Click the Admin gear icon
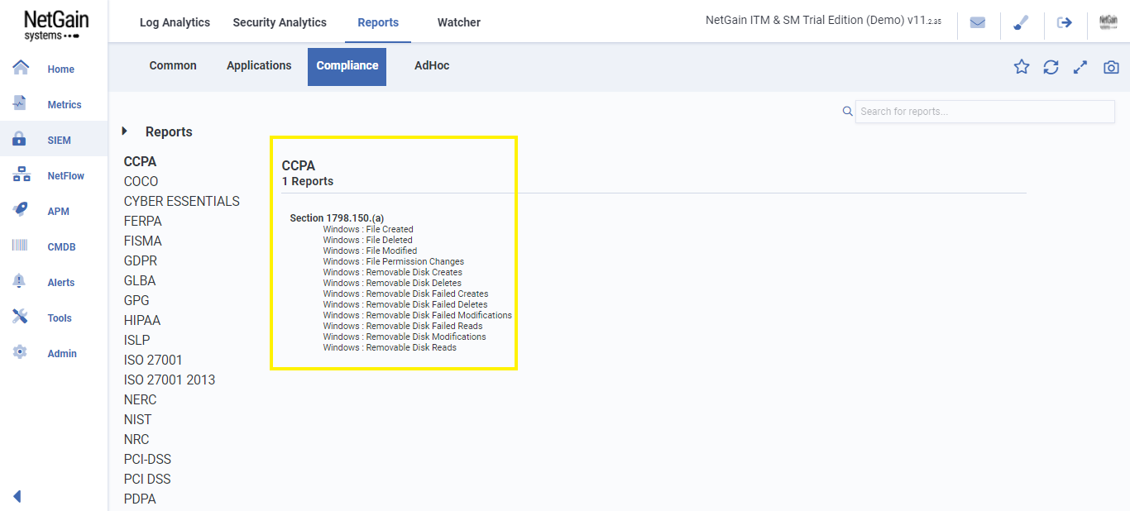Screen dimensions: 1130x511 pyautogui.click(x=20, y=352)
